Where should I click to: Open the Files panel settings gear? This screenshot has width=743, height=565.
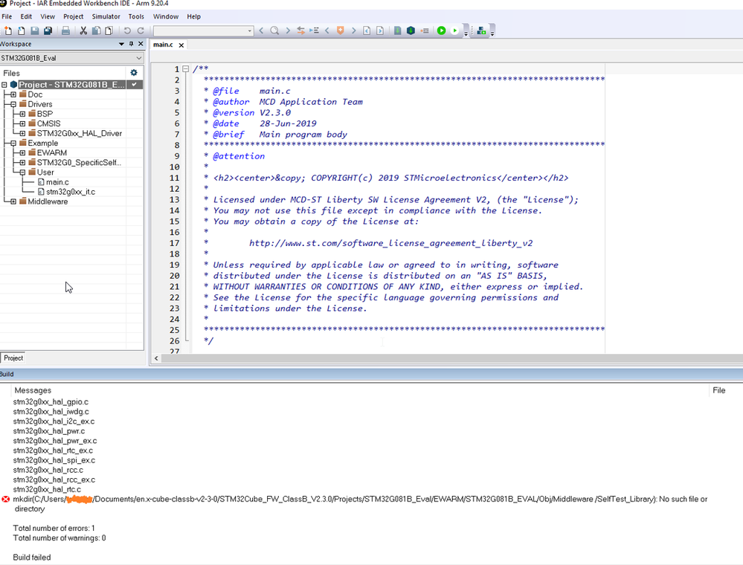pyautogui.click(x=134, y=73)
